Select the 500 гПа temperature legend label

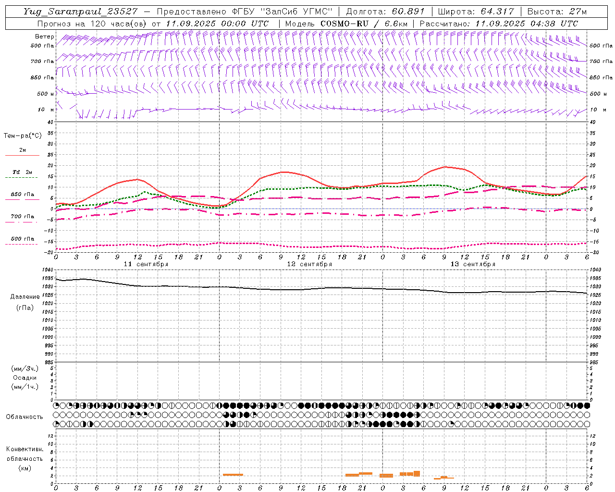pyautogui.click(x=22, y=239)
